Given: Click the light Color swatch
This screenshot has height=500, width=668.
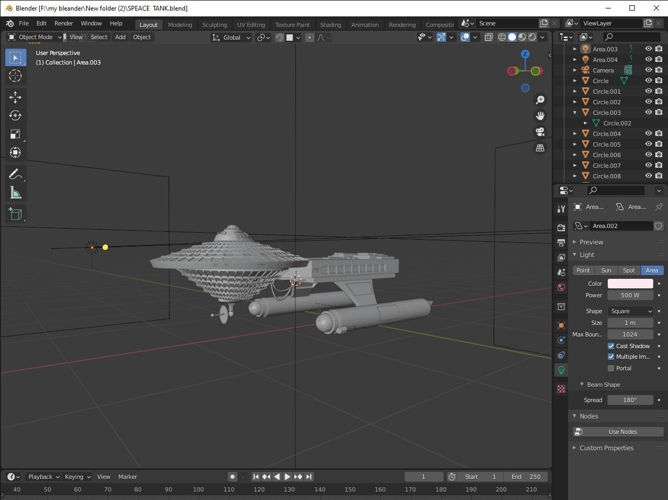Looking at the screenshot, I should click(630, 284).
